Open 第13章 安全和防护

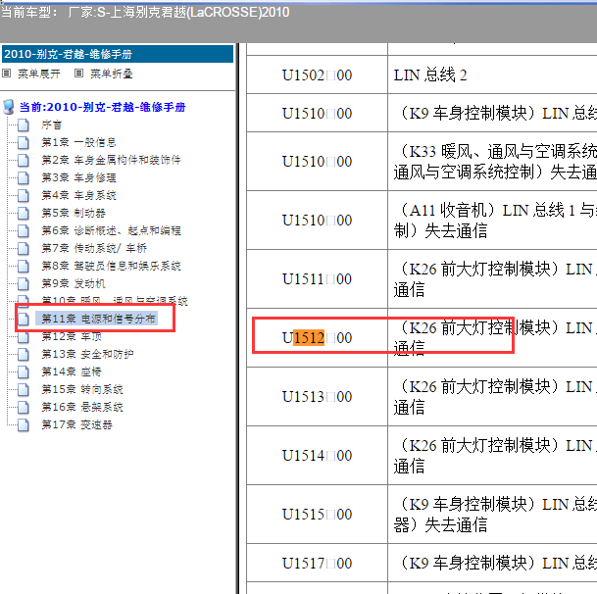(87, 354)
